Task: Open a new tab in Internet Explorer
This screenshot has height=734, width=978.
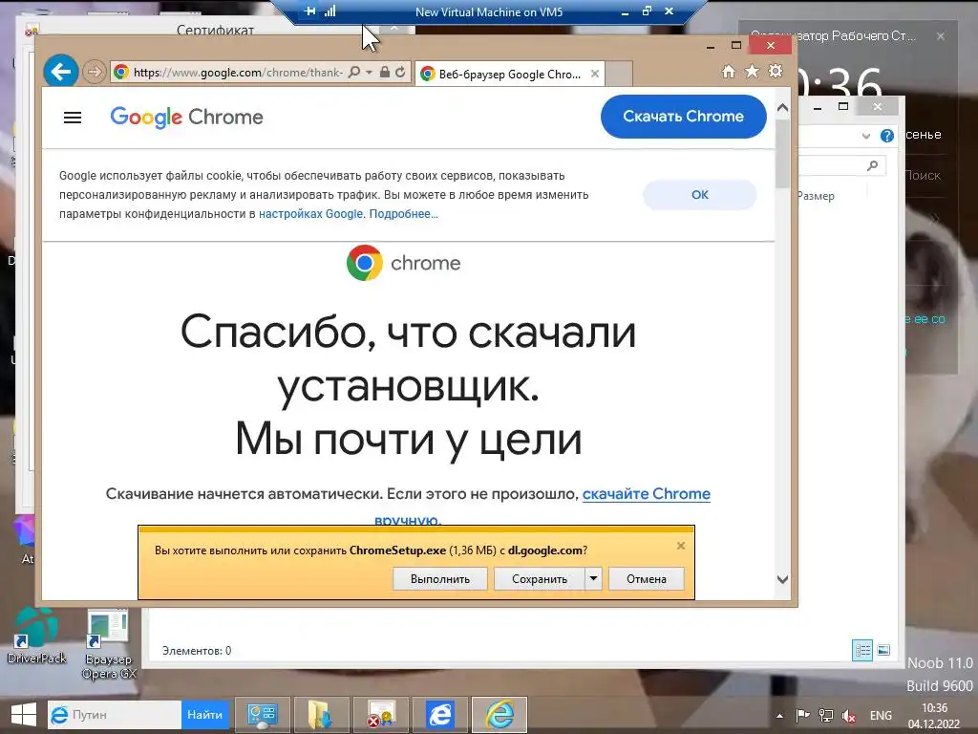Action: 619,74
